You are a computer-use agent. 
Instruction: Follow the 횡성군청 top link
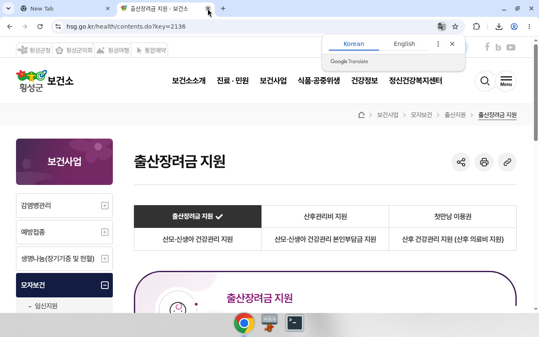(x=34, y=51)
